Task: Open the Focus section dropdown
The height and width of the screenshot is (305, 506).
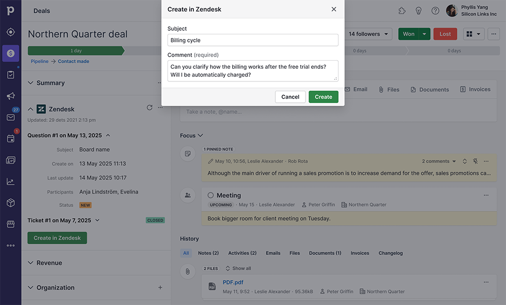Action: point(192,136)
